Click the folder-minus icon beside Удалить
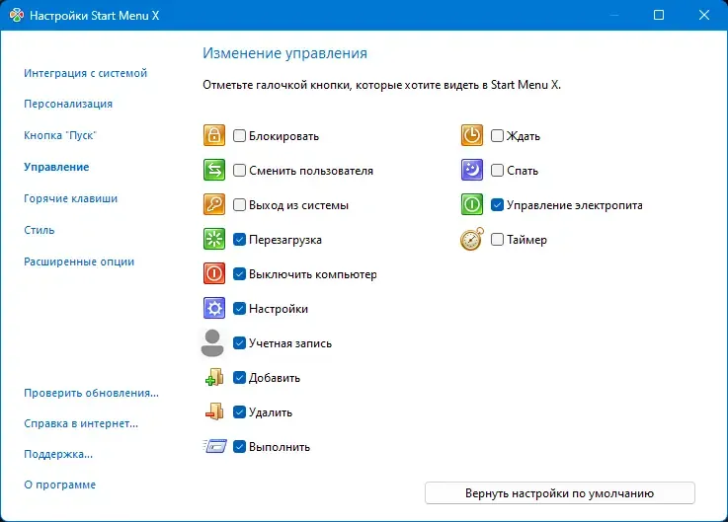 click(x=214, y=411)
